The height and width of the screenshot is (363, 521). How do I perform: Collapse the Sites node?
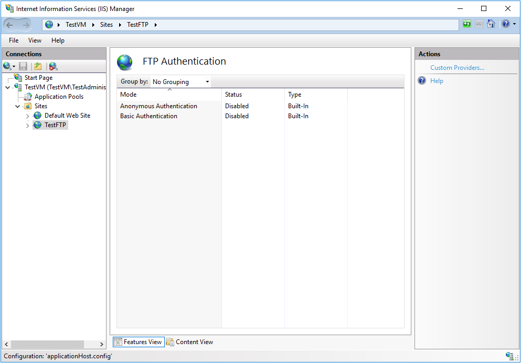(x=18, y=107)
